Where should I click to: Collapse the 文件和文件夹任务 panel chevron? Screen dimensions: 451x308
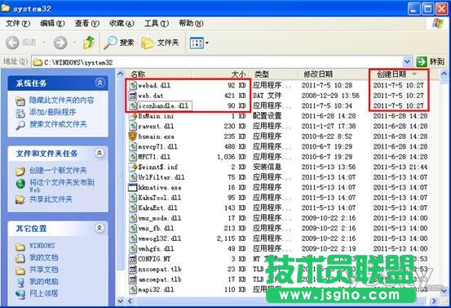pos(99,153)
